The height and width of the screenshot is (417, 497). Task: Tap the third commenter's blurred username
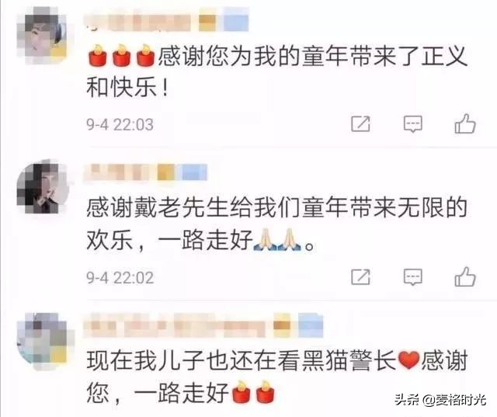175,325
